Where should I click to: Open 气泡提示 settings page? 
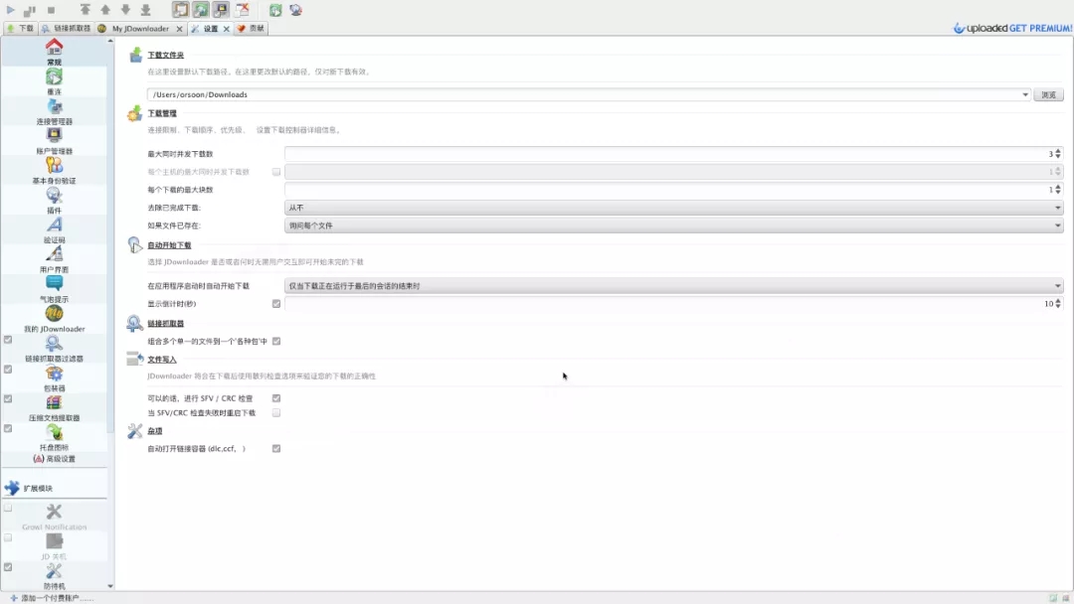(x=54, y=289)
